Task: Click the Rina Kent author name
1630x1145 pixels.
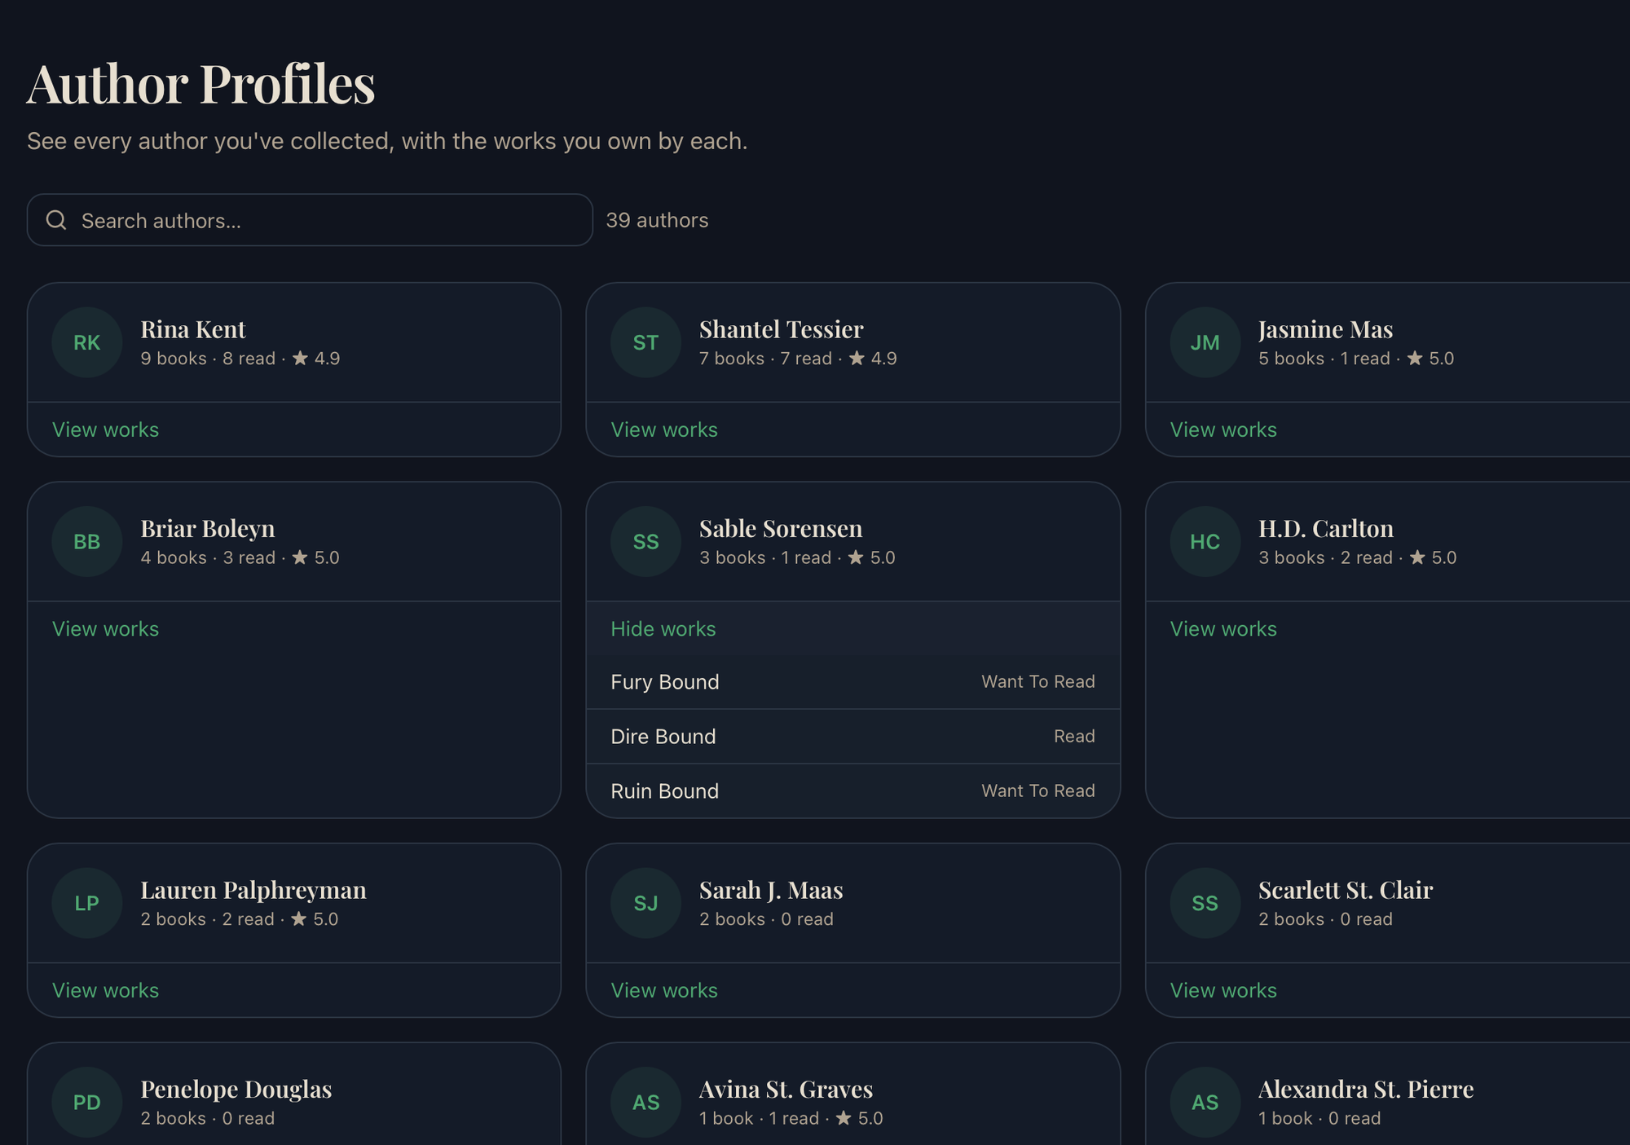Action: pos(193,329)
